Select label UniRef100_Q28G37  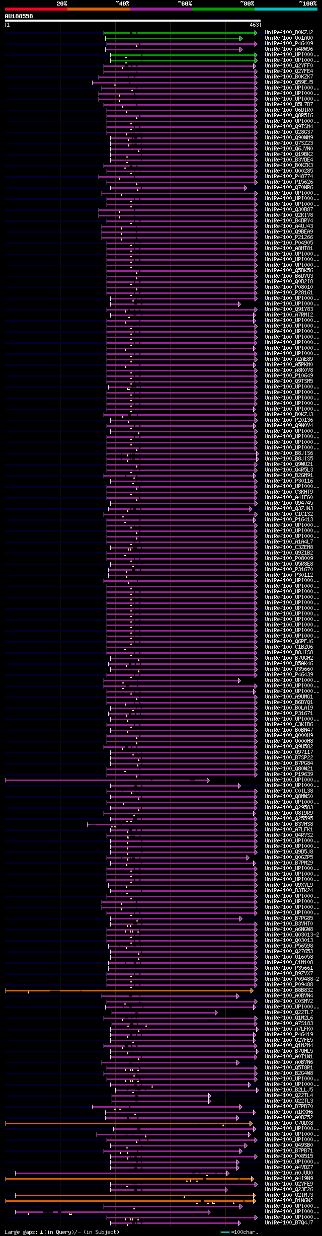click(289, 132)
